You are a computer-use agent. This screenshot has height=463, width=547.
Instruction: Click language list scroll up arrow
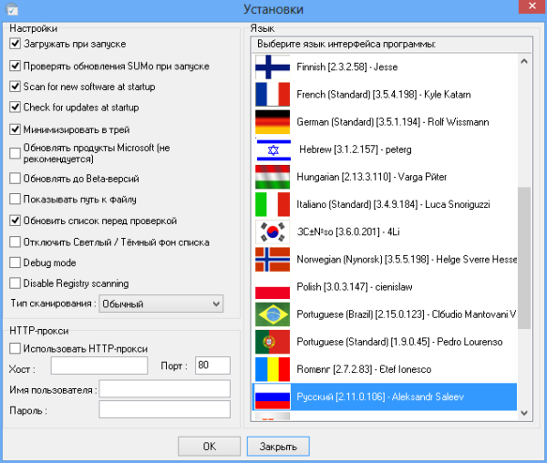[x=524, y=61]
